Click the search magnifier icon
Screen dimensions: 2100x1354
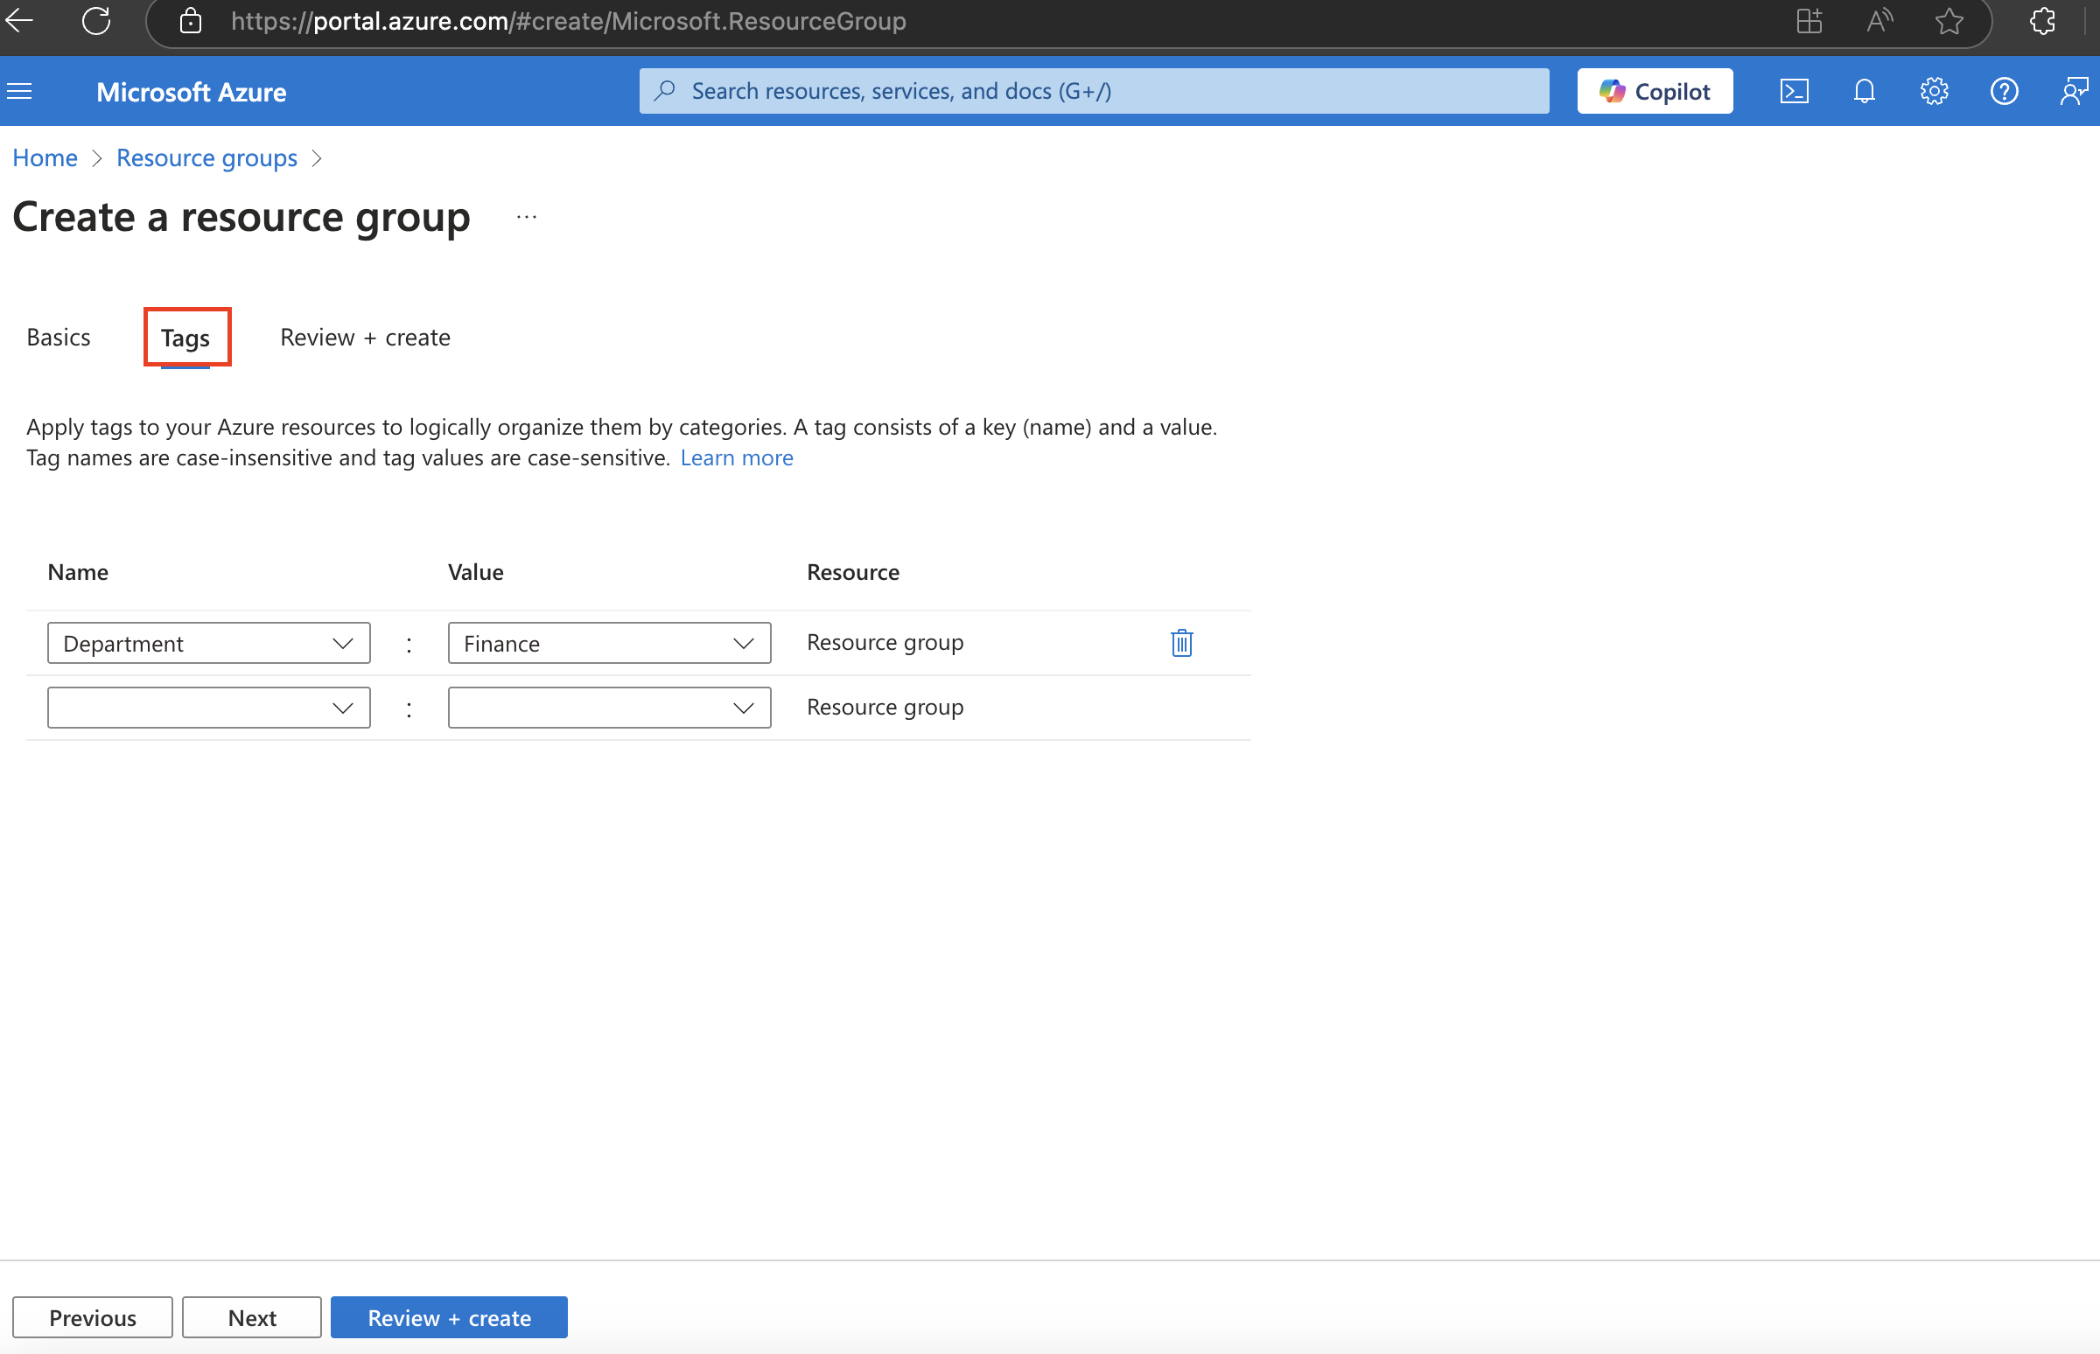[665, 91]
